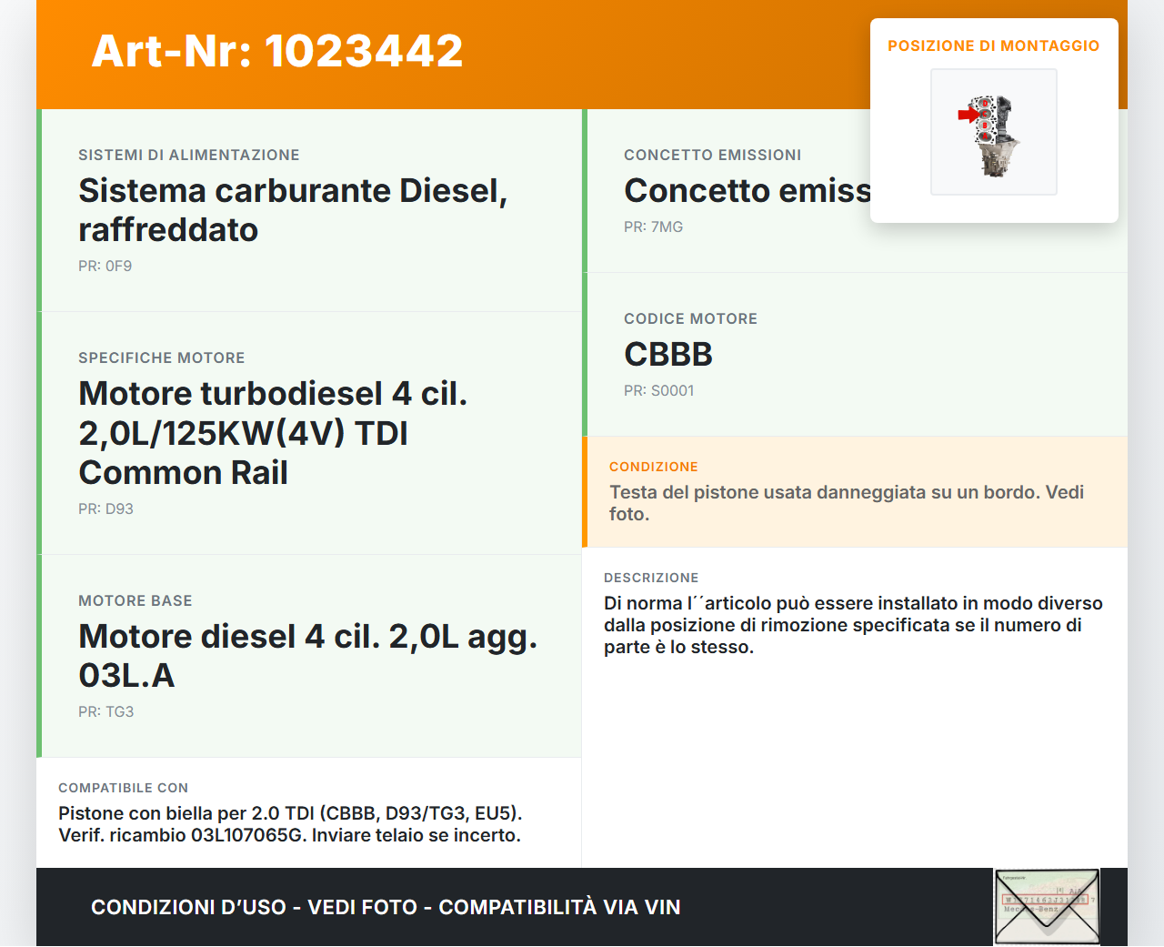This screenshot has width=1164, height=947.
Task: Click the DESCRIZIONE paragraph text
Action: tap(852, 625)
